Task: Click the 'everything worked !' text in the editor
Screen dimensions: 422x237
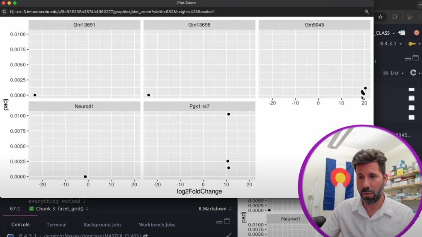Action: click(57, 201)
